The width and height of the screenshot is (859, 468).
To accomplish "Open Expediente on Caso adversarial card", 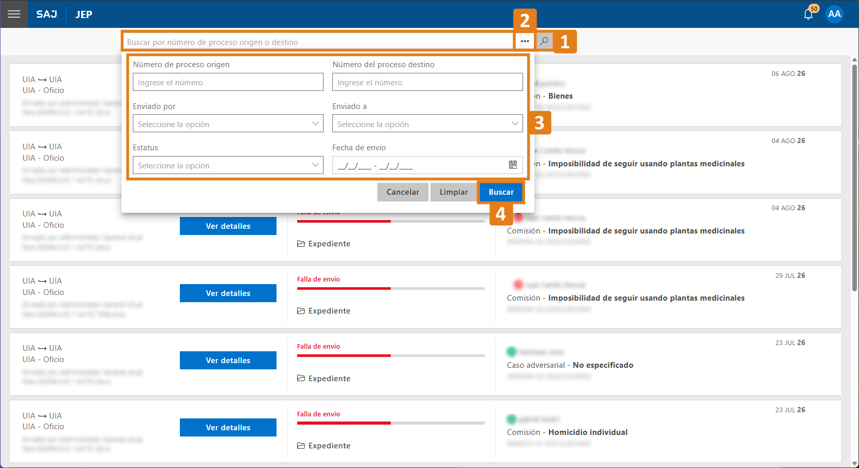I will 324,378.
